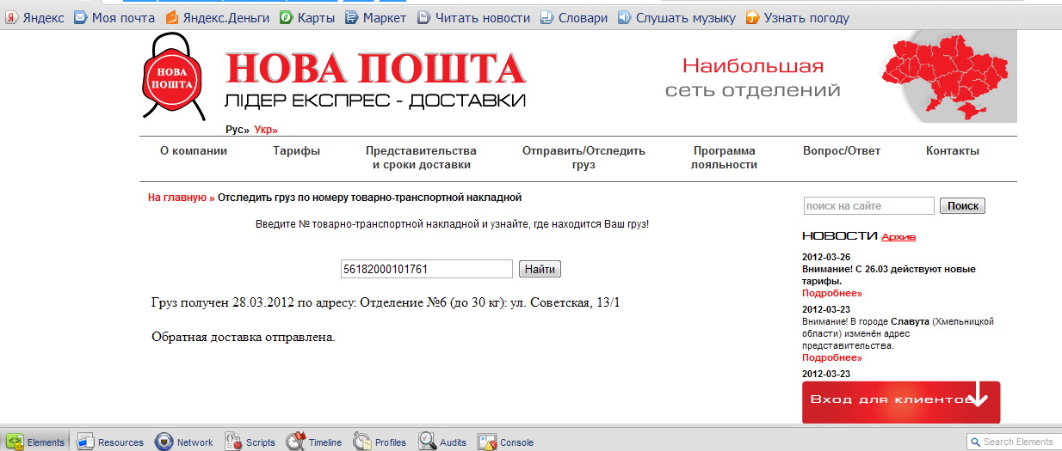
Task: Switch to DevTools Network panel
Action: tap(184, 442)
